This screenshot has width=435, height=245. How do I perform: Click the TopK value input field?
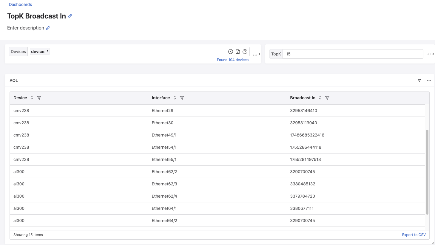tap(353, 54)
